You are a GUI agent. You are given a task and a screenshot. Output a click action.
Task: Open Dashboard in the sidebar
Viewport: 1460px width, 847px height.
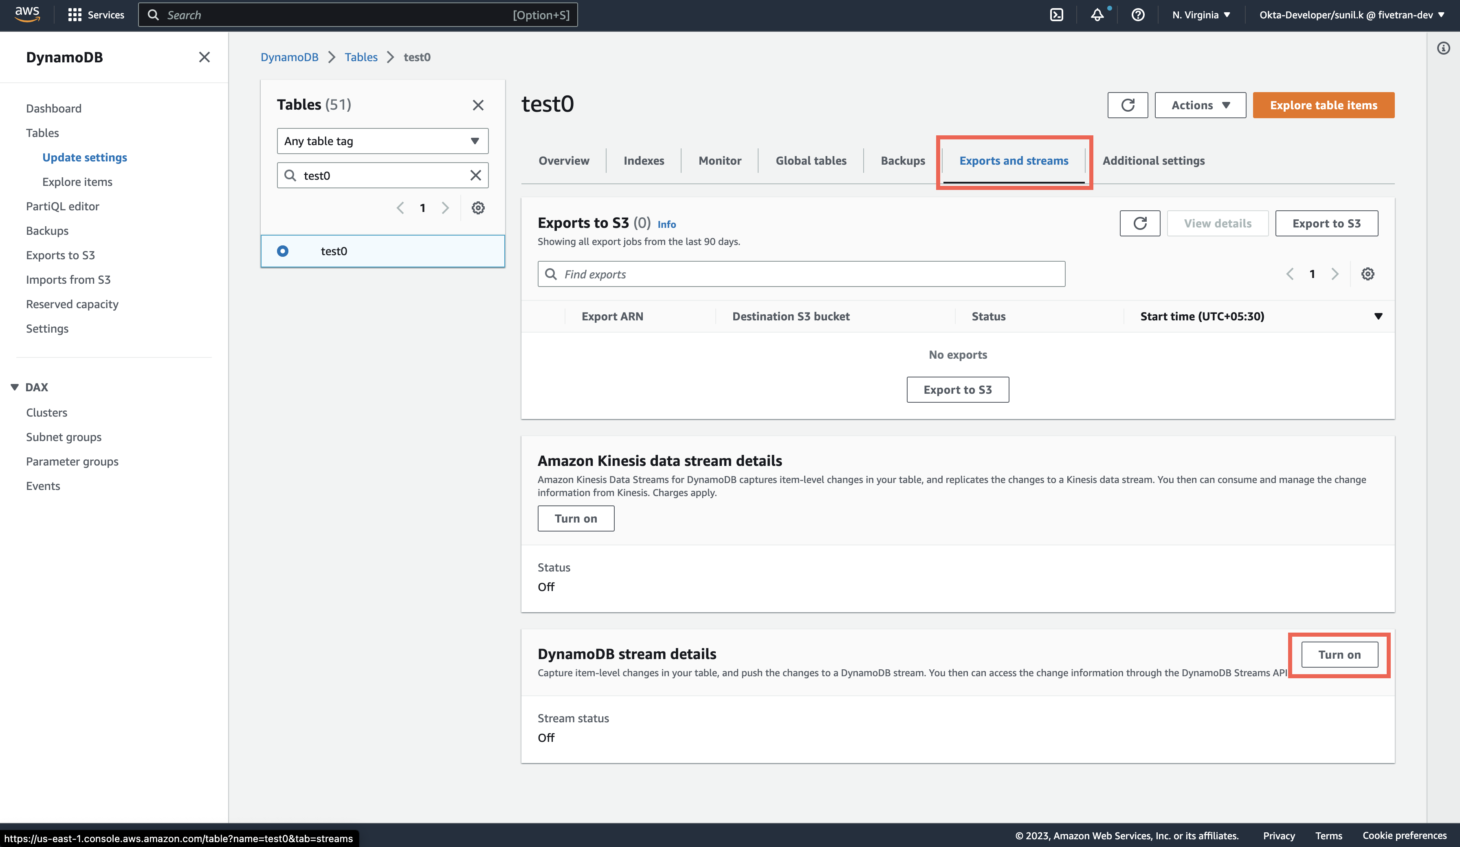pos(53,108)
